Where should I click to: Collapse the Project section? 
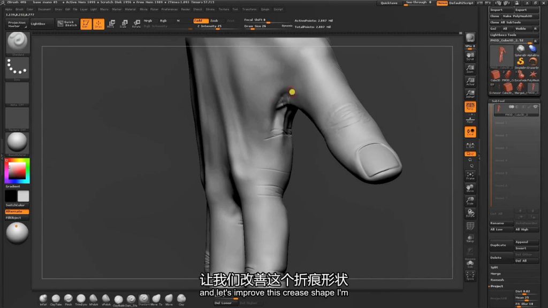pos(497,287)
